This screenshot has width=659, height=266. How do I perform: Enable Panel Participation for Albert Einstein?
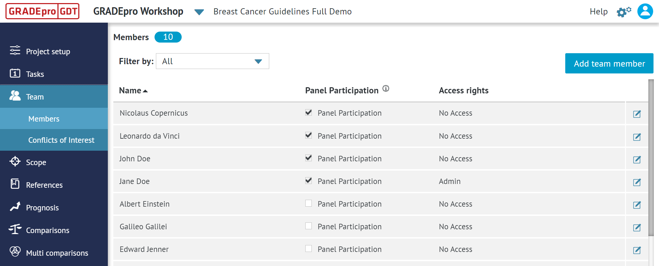(308, 203)
